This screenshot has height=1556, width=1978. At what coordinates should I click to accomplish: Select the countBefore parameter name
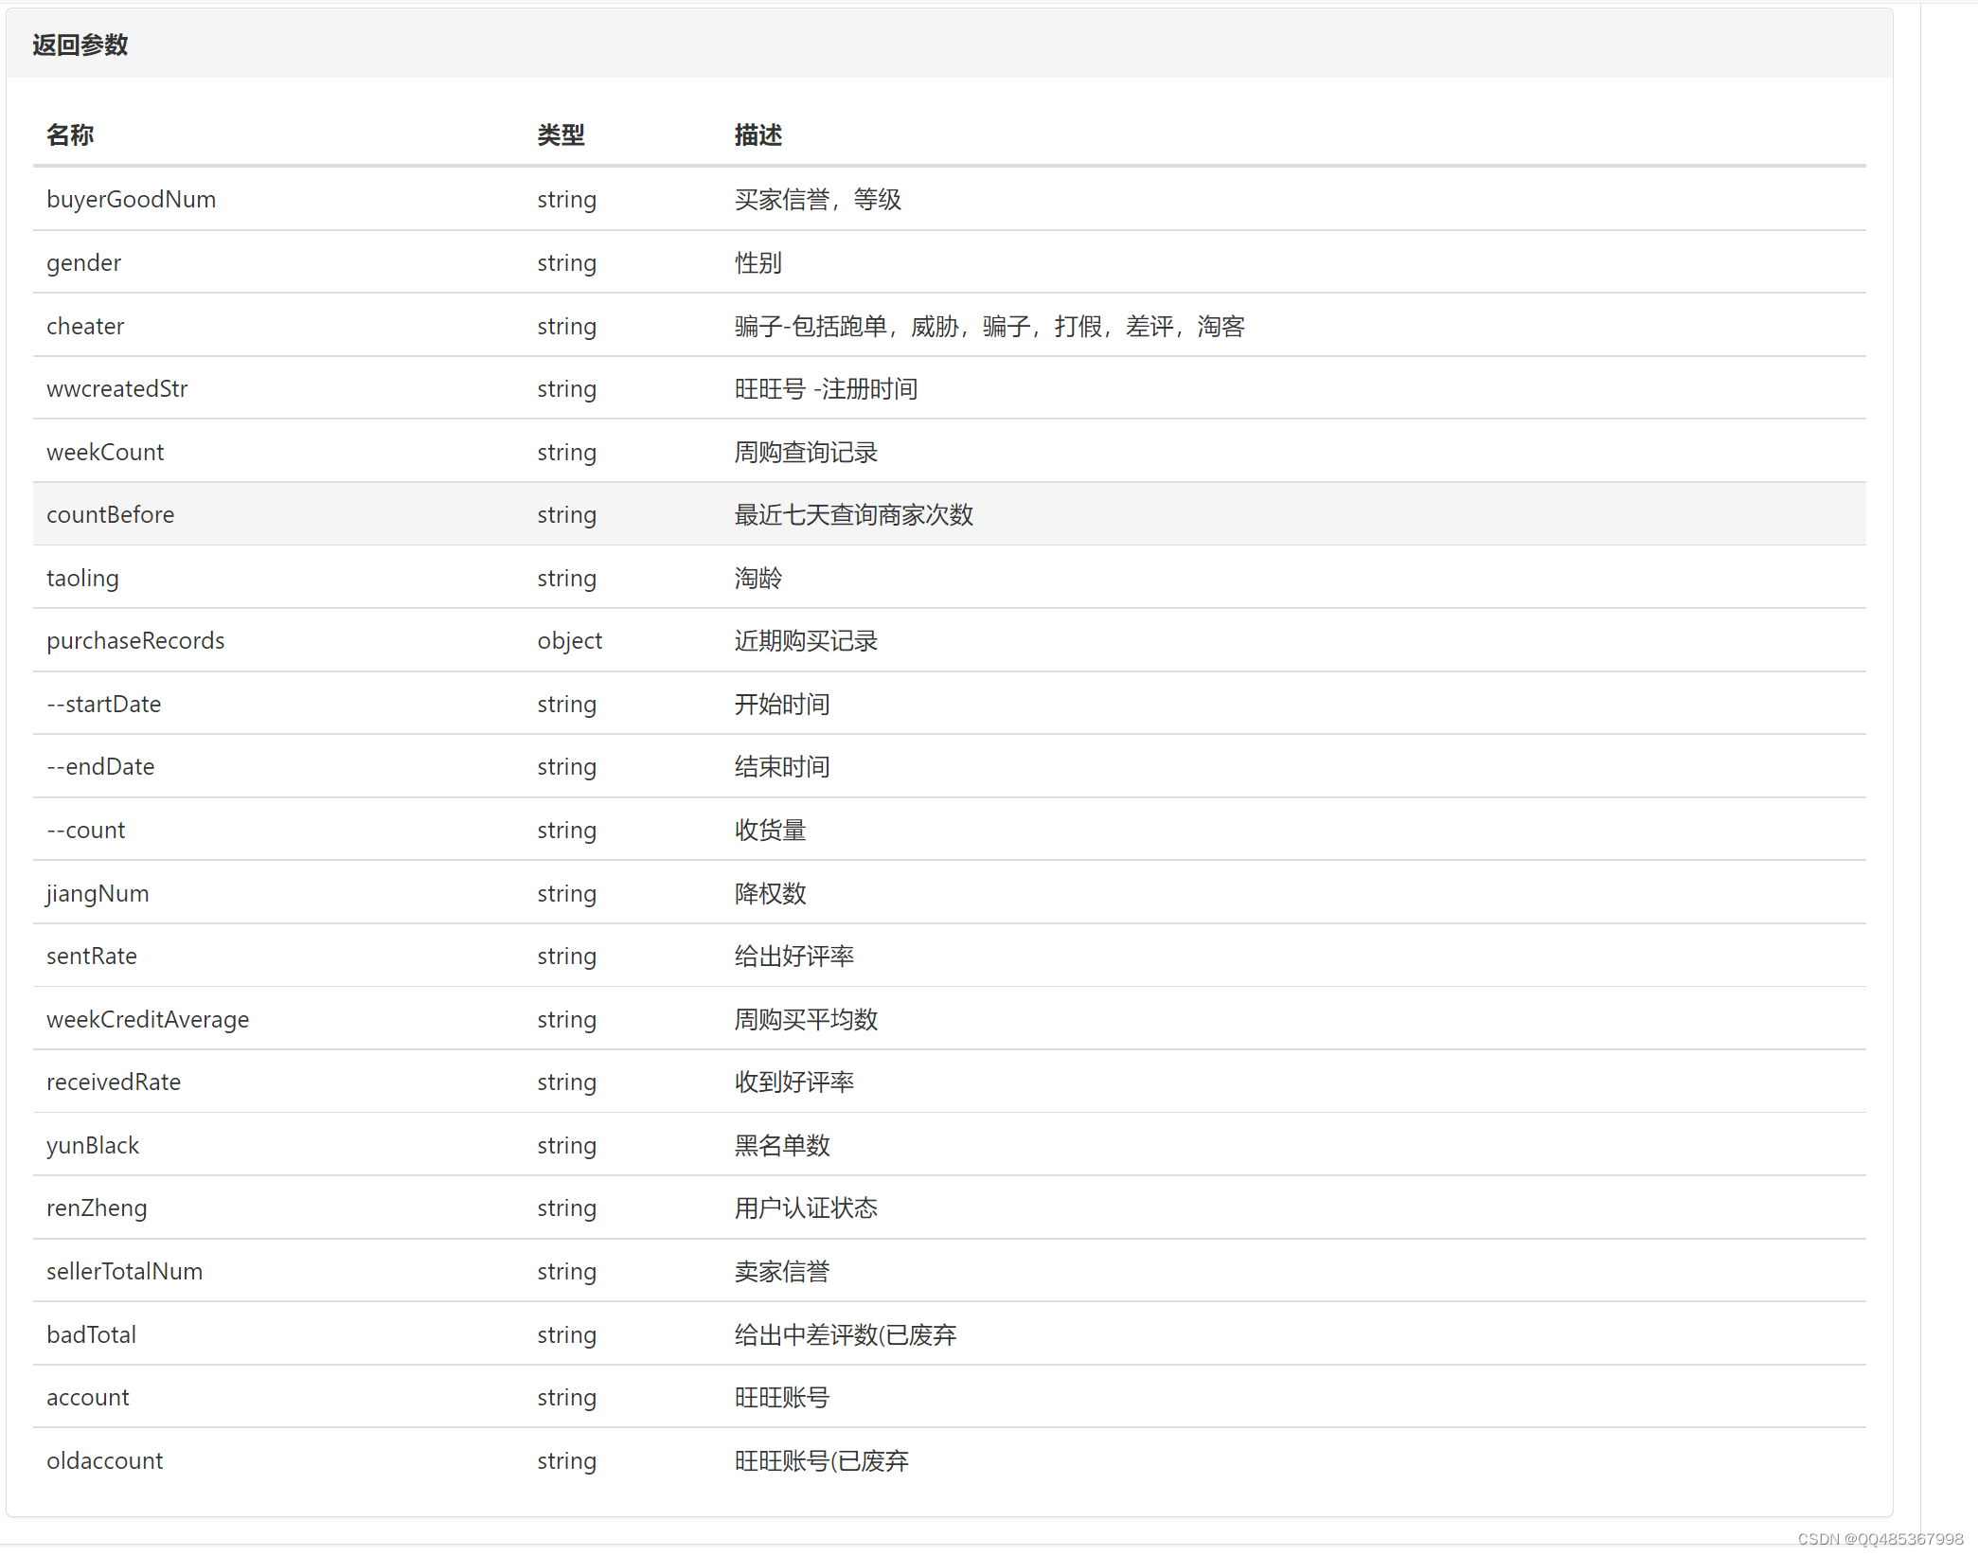[x=111, y=514]
